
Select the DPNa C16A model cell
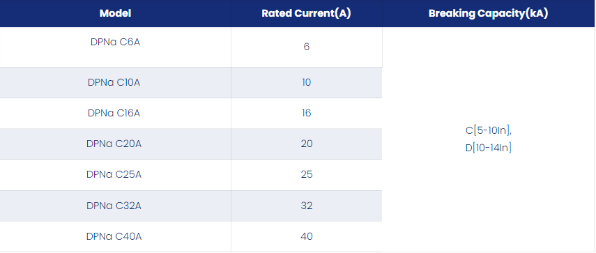(114, 113)
